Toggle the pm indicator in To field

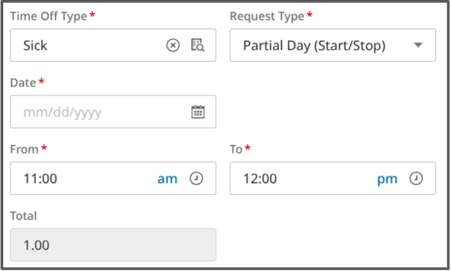coord(387,179)
